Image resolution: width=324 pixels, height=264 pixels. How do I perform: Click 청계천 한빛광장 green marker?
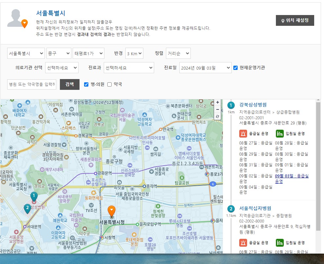(158, 206)
